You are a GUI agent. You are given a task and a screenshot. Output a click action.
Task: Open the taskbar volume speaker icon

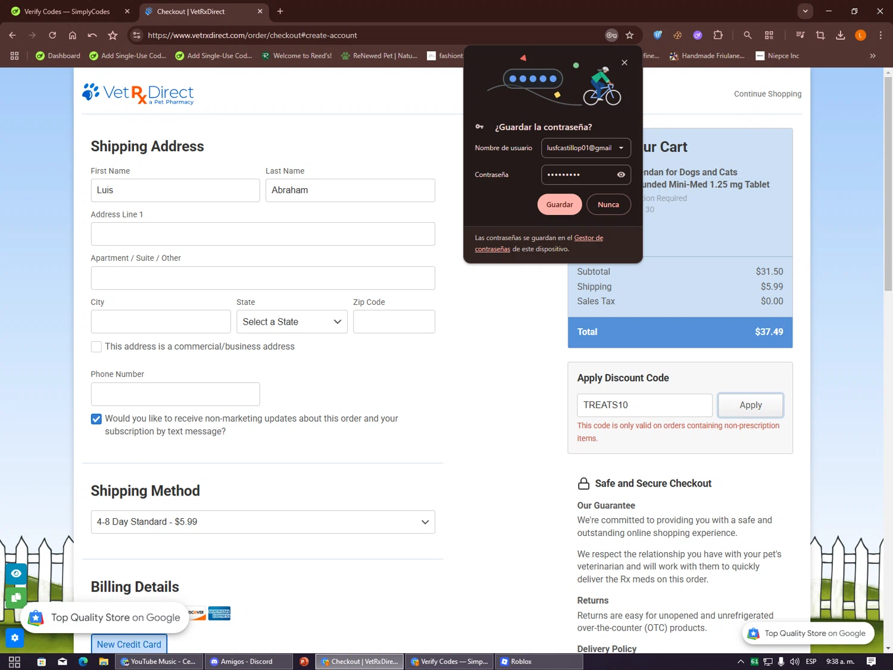(794, 662)
